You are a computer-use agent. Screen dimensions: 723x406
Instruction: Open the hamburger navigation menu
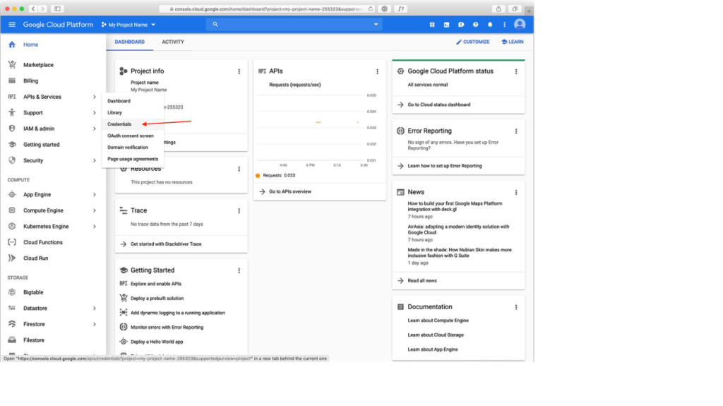[x=12, y=25]
